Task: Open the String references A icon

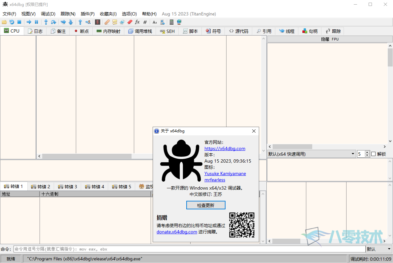Action: 155,22
